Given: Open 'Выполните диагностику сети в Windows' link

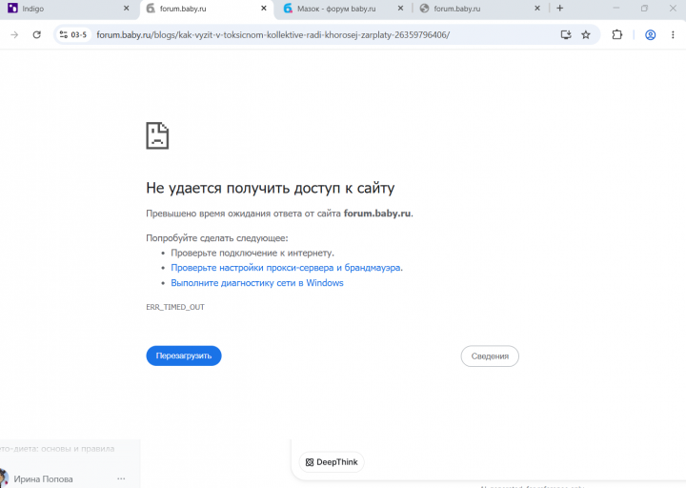Looking at the screenshot, I should point(257,283).
